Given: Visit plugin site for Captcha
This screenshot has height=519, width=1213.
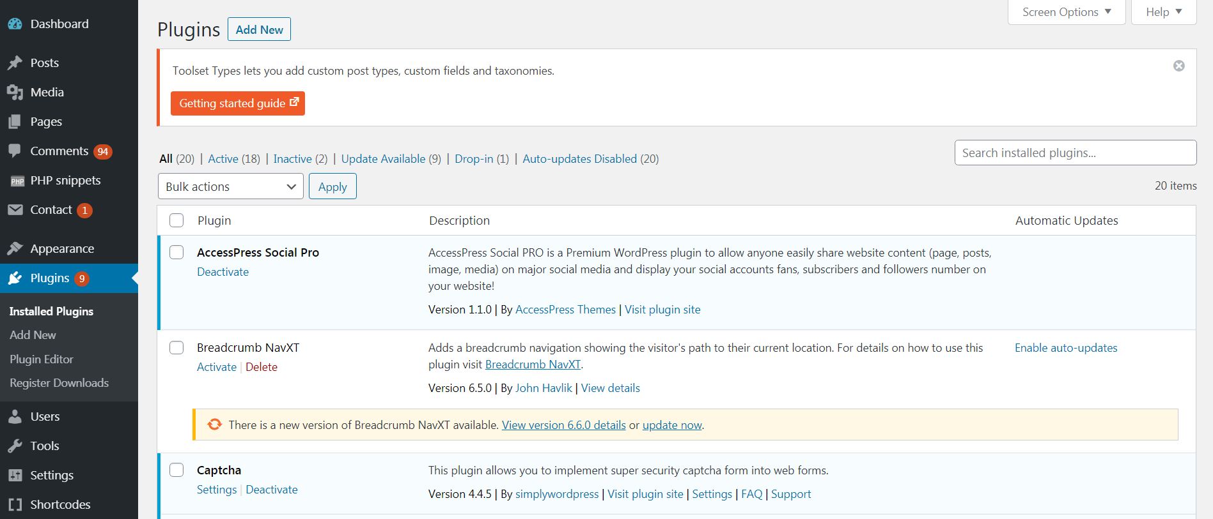Looking at the screenshot, I should (x=645, y=494).
